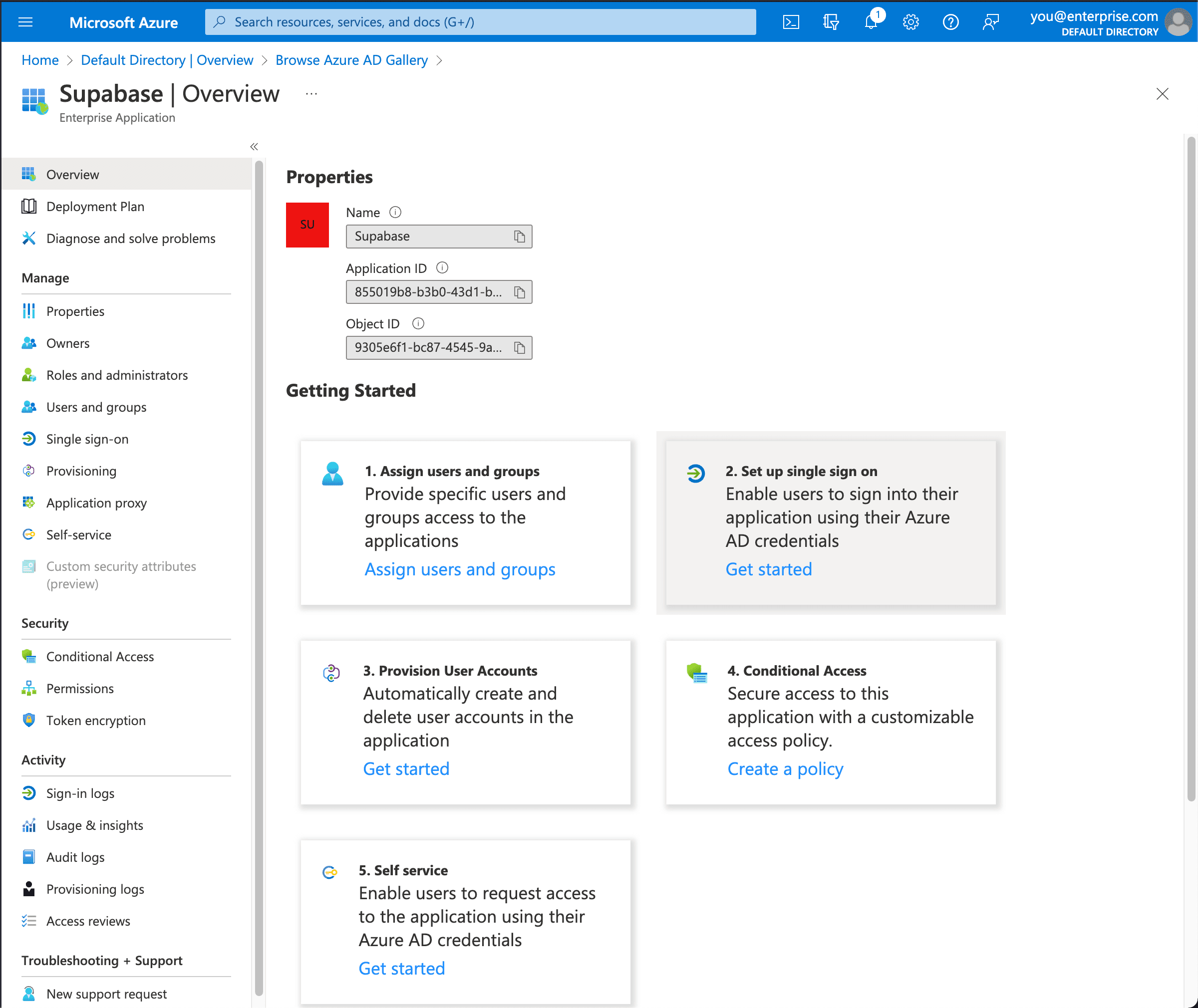Click the collapse sidebar chevron
Screen dimensions: 1198x1008
[254, 146]
